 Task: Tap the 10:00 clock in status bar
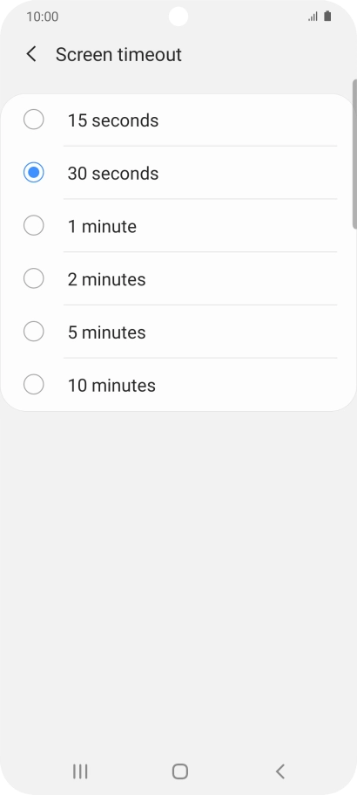43,17
